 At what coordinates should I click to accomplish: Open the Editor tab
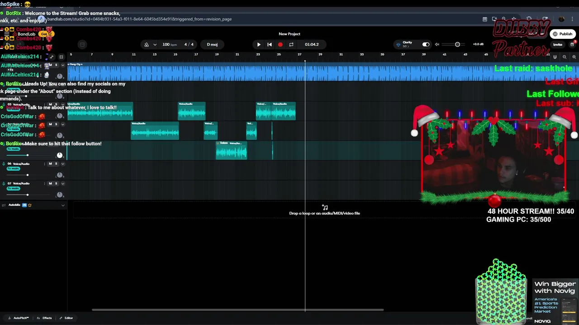[66, 318]
